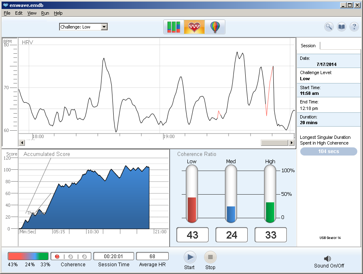Click the Med coherence ratio thermometer

click(x=231, y=193)
